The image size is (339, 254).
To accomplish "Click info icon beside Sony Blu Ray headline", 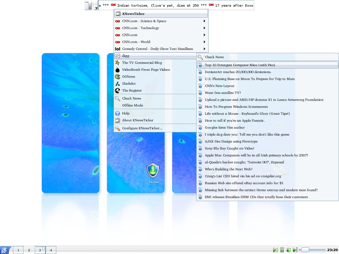I will [x=200, y=148].
